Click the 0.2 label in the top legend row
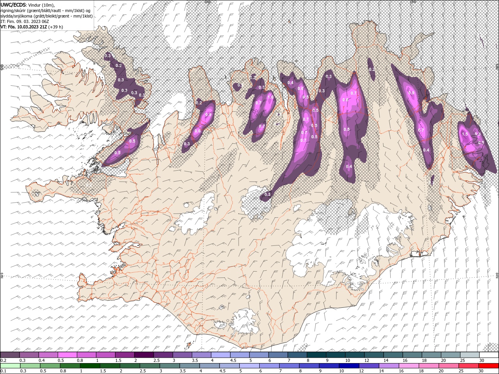This screenshot has width=499, height=374. (3, 360)
